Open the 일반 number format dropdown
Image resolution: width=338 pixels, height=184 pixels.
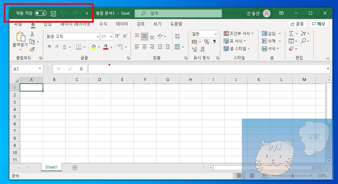click(216, 34)
